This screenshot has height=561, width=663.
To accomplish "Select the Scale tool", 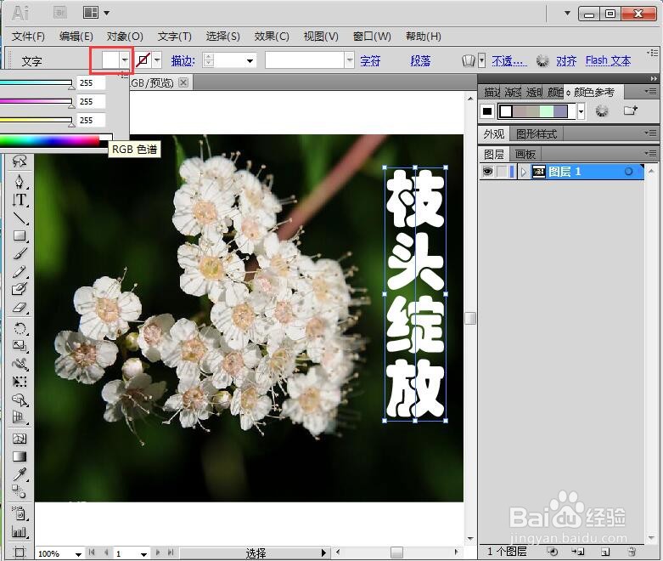I will click(x=20, y=346).
